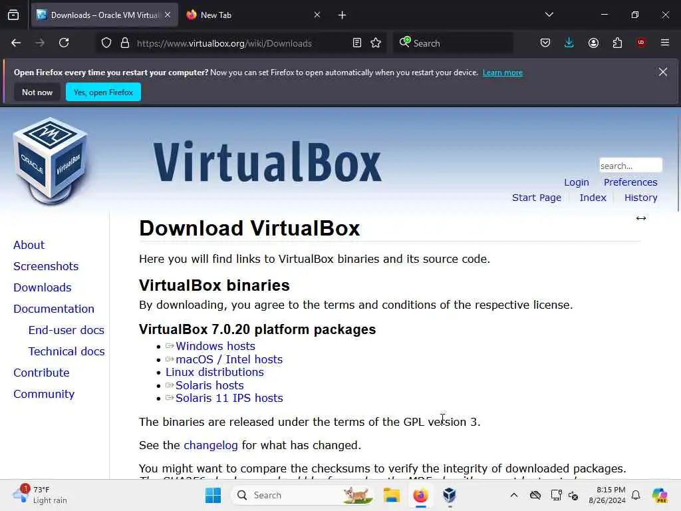Click the Firefox toolbar Search box
This screenshot has height=511, width=681.
point(453,43)
